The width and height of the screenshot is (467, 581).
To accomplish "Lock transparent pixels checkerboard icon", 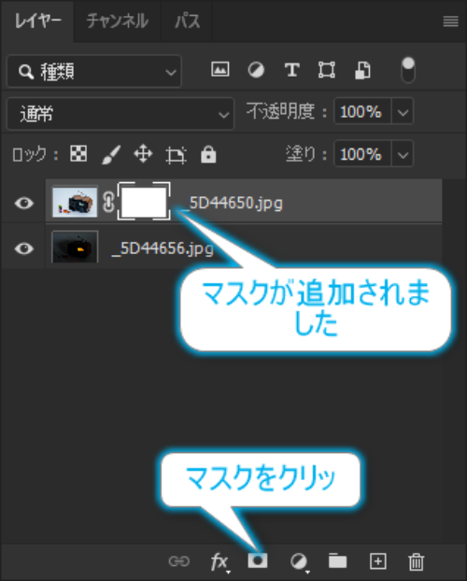I will click(78, 153).
